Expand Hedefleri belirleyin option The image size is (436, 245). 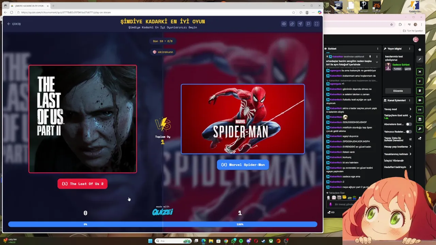point(398,167)
